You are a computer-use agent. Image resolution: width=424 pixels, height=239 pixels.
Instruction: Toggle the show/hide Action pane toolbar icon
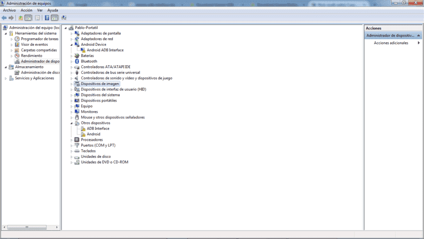pyautogui.click(x=54, y=18)
